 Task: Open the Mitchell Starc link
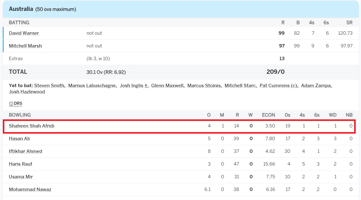pyautogui.click(x=241, y=85)
